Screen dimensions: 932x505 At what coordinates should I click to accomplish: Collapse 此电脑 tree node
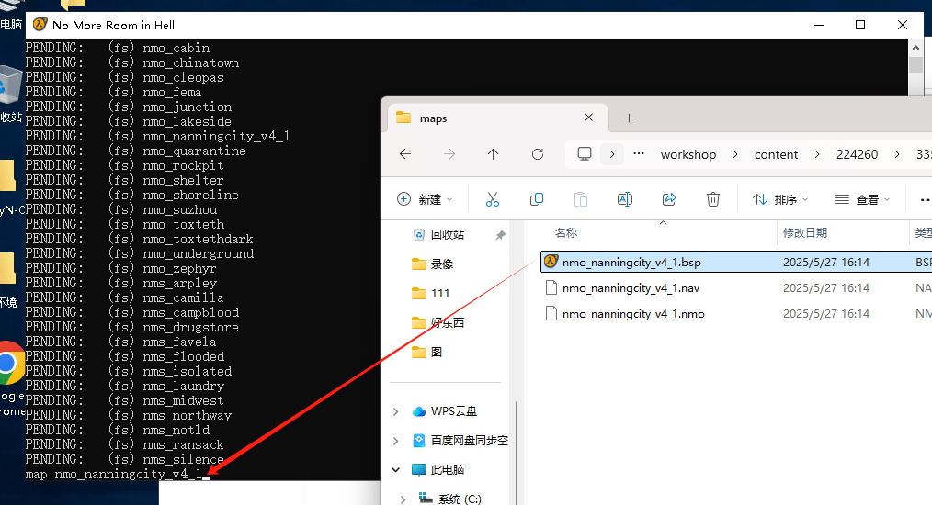pos(396,470)
